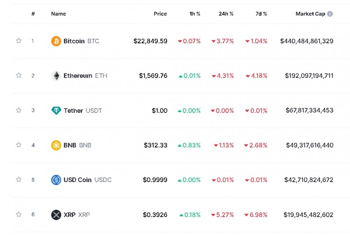Viewport: 350px width, 236px height.
Task: Toggle the watchlist star for XRP
Action: pyautogui.click(x=19, y=215)
